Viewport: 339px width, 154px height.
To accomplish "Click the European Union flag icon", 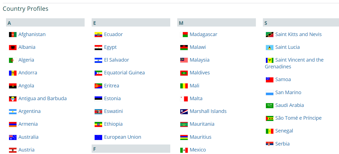I will [x=98, y=137].
